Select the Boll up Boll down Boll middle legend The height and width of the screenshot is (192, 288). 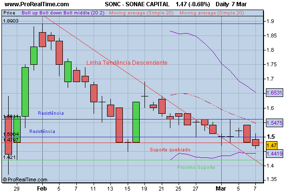click(63, 13)
